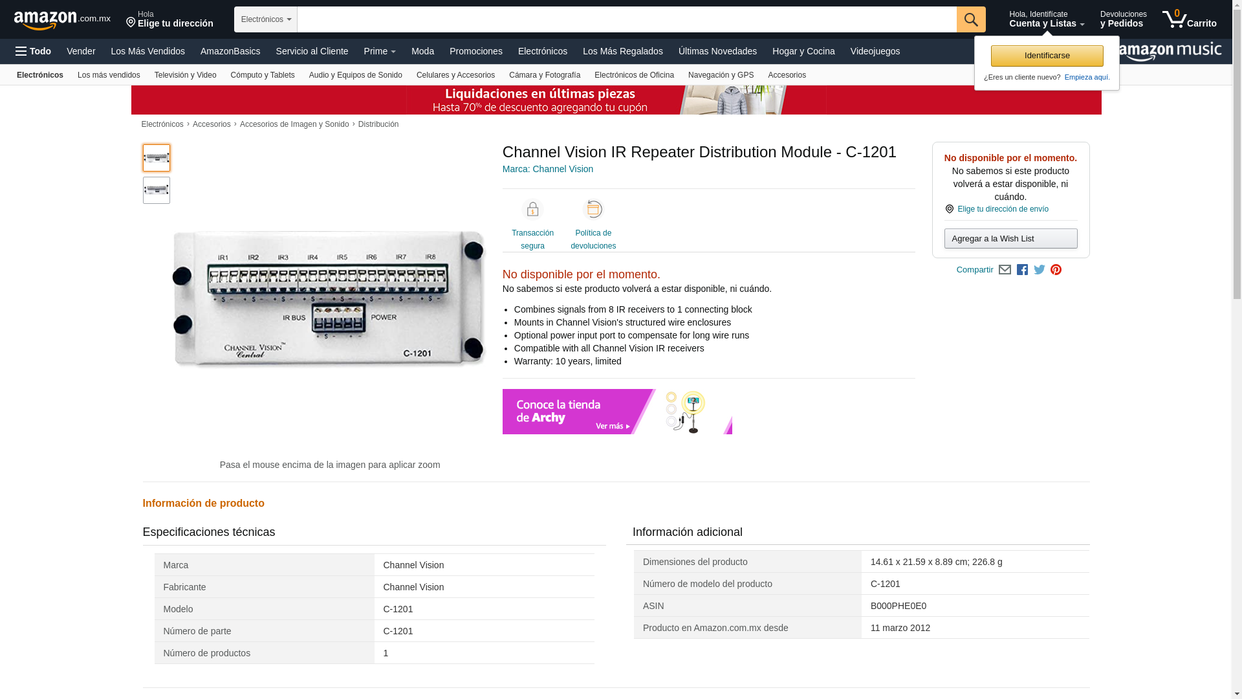
Task: Open the Marca: Channel Vision link
Action: point(547,169)
